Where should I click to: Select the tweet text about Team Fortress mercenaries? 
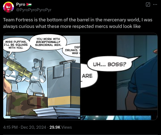[78, 23]
